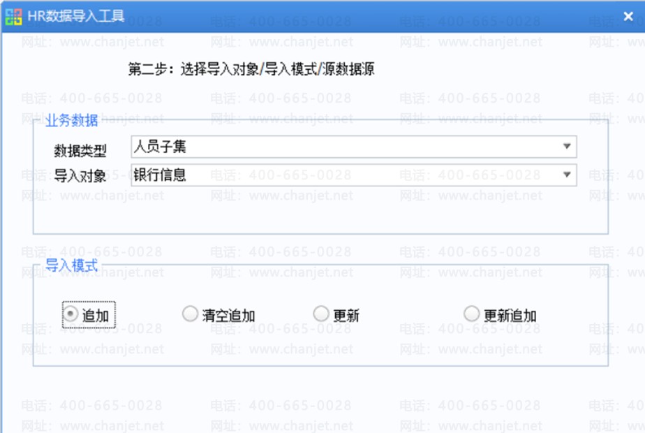Enable the 更新追加 radio button circle
645x433 pixels.
[x=472, y=314]
